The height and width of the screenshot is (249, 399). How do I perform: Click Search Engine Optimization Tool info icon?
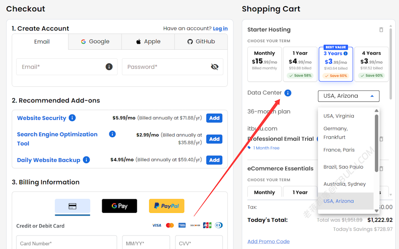[112, 134]
